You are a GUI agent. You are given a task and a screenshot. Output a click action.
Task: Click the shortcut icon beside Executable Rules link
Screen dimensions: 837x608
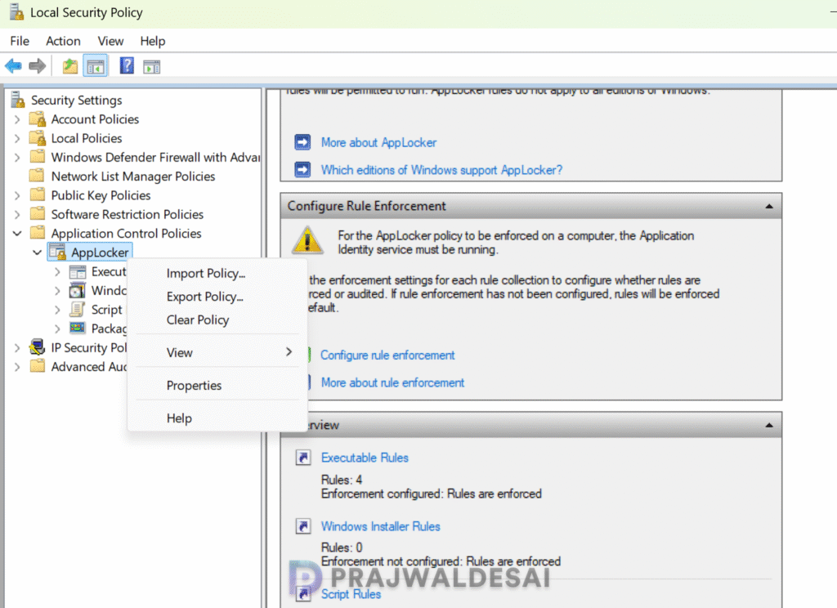[303, 458]
